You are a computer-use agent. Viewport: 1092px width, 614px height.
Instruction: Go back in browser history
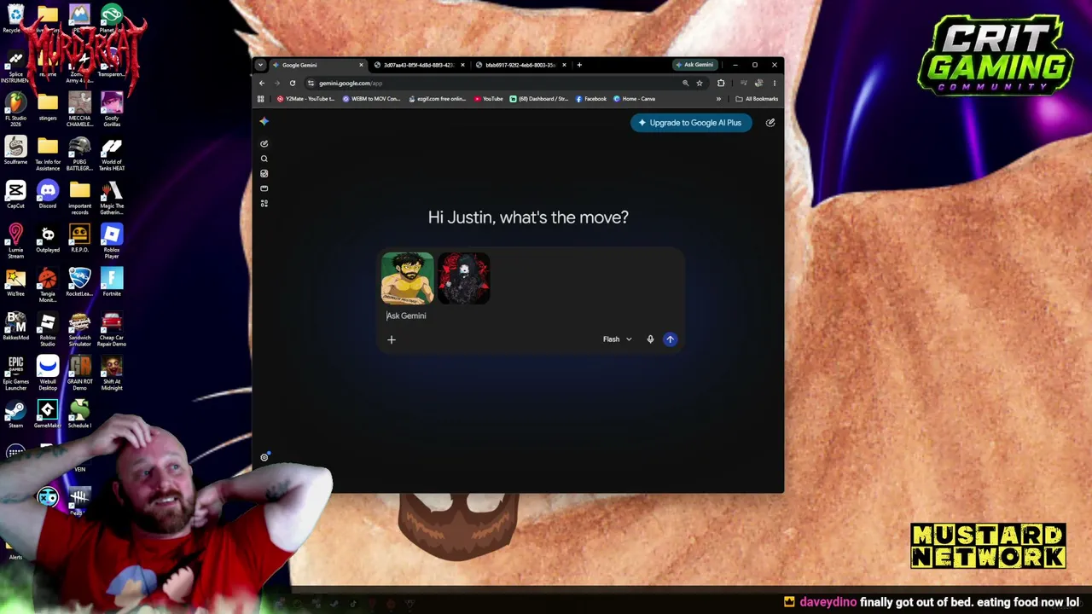263,83
